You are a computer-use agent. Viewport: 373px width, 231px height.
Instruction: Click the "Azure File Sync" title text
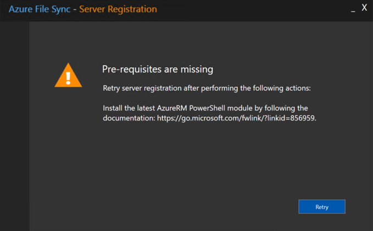coord(40,9)
